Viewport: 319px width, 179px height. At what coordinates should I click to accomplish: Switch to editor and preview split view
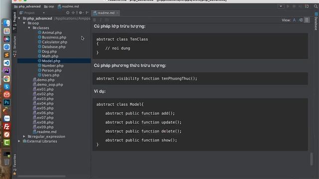(301, 20)
